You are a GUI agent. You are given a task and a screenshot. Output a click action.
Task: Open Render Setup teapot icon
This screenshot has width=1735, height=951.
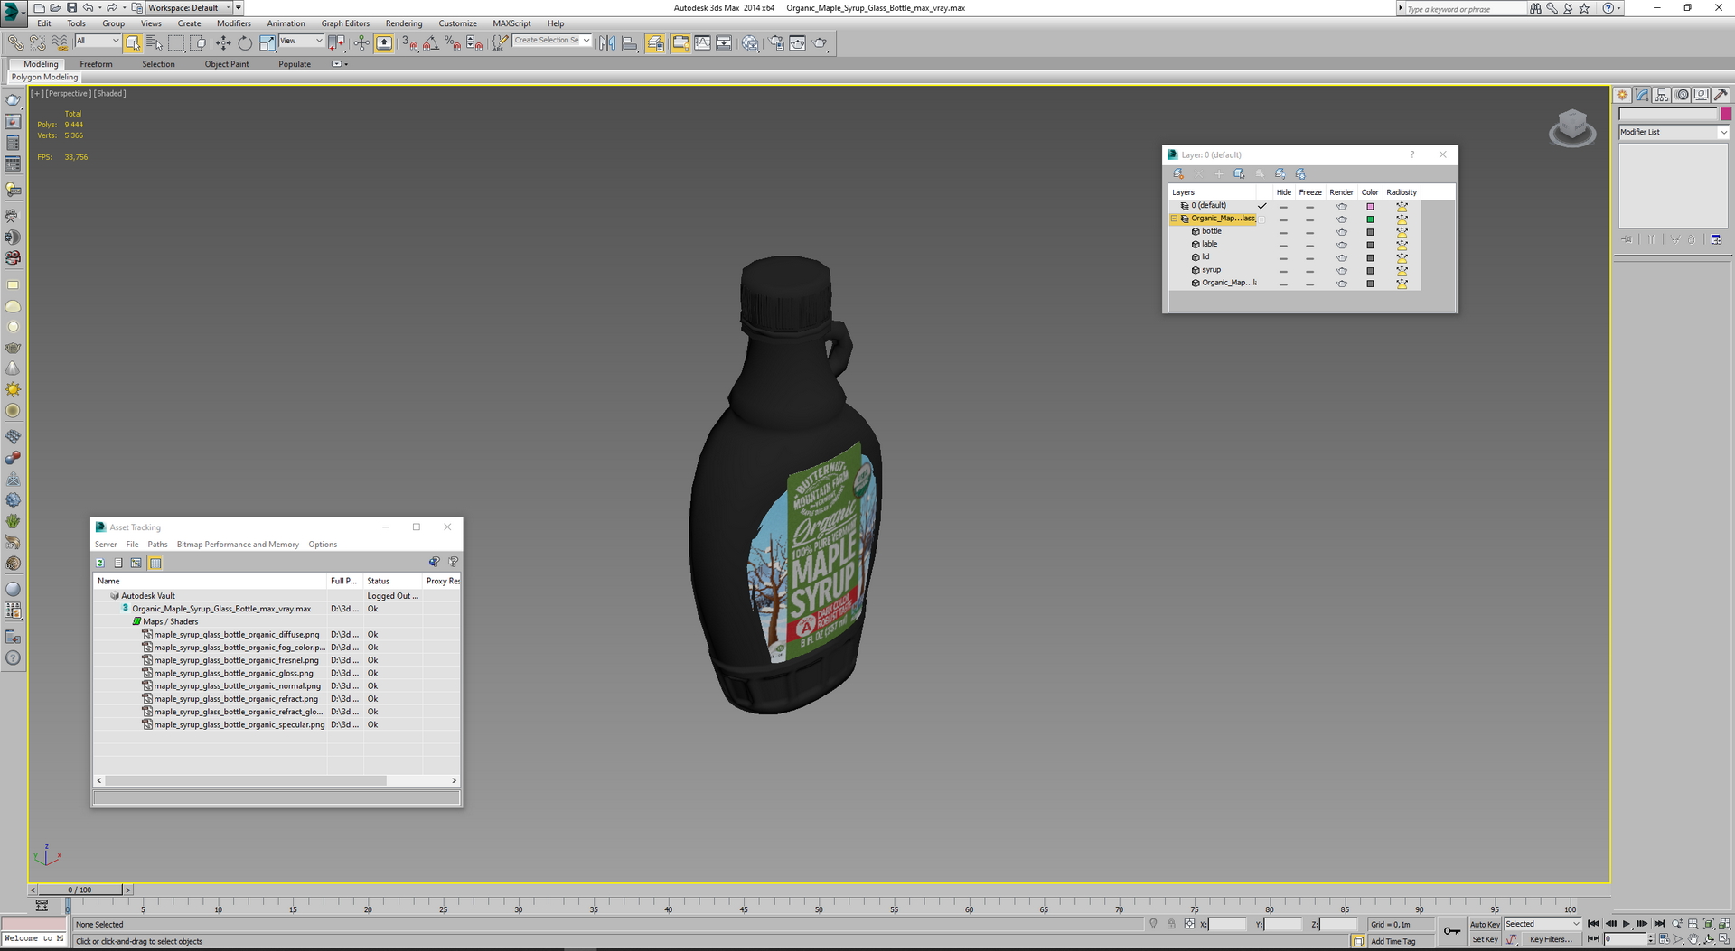point(775,42)
